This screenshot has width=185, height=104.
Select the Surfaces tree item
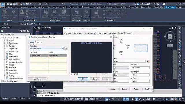(x=12, y=46)
